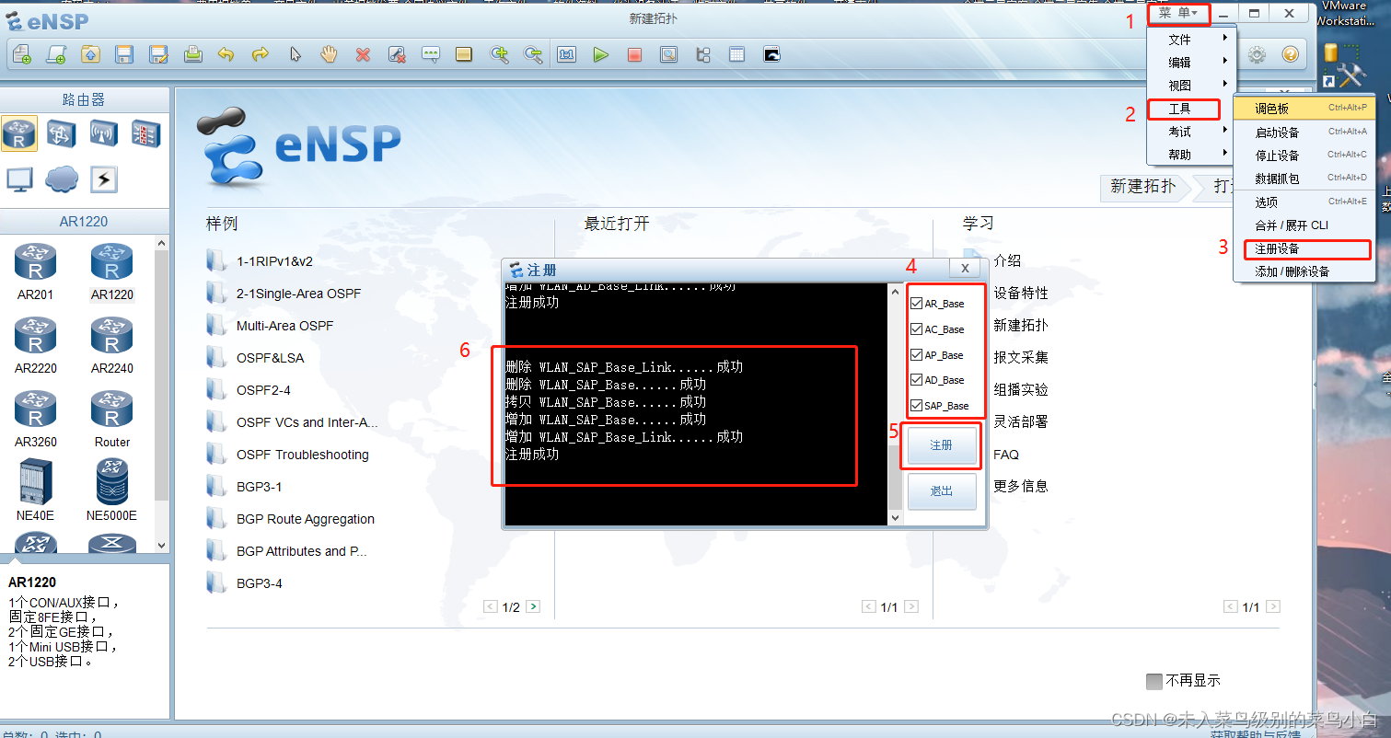
Task: Select the WLAN device category icon
Action: pyautogui.click(x=103, y=133)
